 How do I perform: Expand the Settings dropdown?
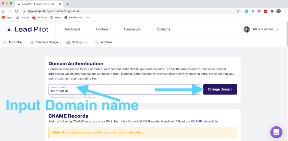click(x=77, y=42)
